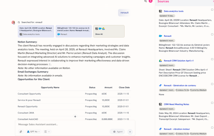Click Google Drive icon beside Renault CRM Solution

[x=161, y=61]
